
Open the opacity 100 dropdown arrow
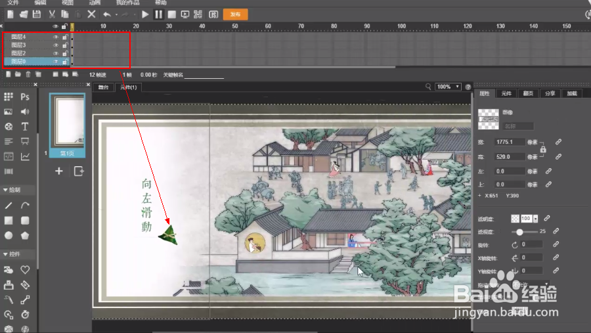coord(536,219)
